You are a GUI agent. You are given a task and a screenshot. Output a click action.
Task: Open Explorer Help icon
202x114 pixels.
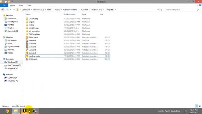tap(200, 5)
